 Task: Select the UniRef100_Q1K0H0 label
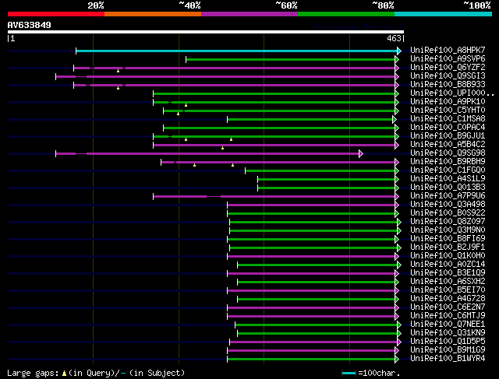448,256
